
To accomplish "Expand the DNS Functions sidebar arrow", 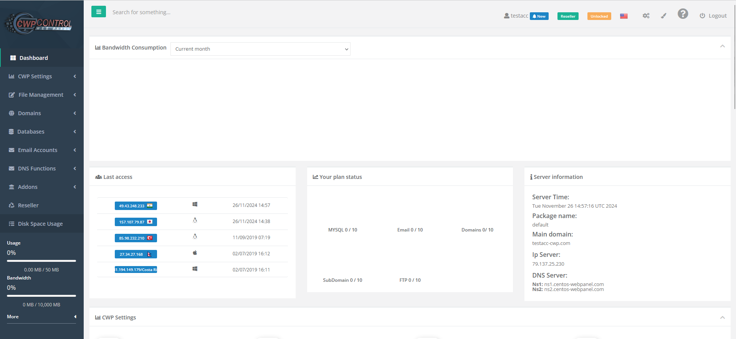I will coord(75,169).
